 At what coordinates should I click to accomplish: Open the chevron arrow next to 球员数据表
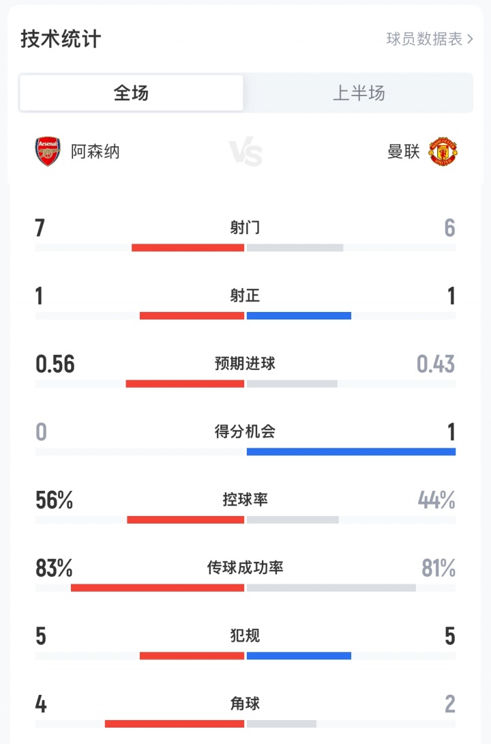[471, 39]
